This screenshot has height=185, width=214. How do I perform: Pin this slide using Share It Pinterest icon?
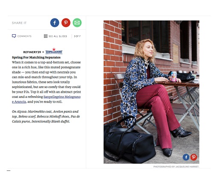tap(66, 23)
